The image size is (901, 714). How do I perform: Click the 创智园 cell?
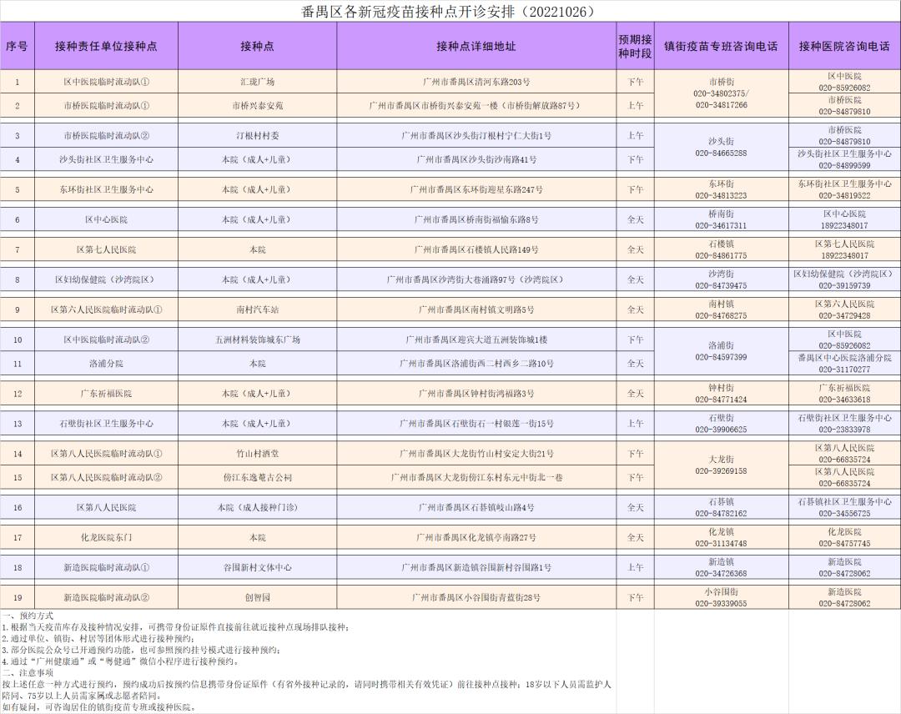258,597
